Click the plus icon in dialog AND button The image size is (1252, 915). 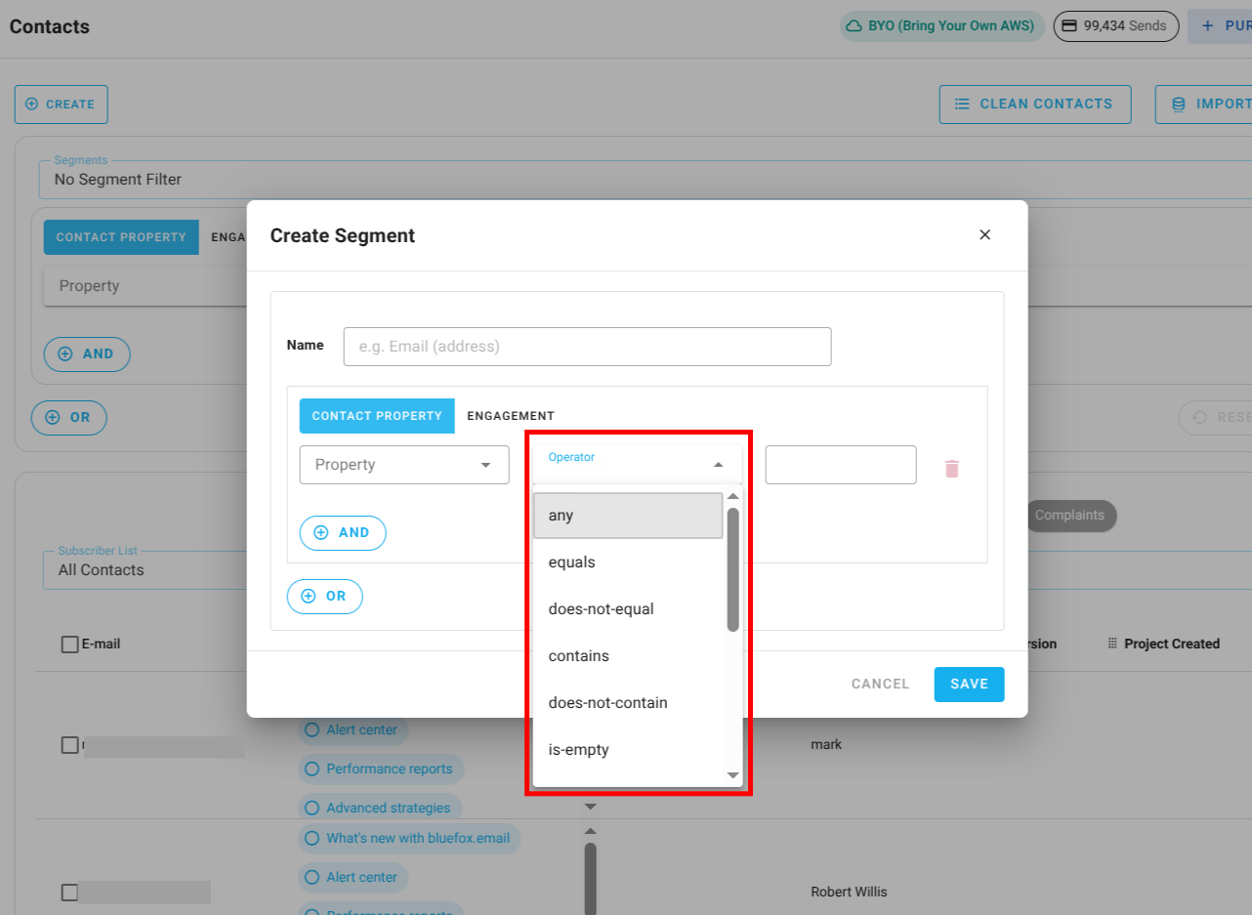pyautogui.click(x=321, y=532)
